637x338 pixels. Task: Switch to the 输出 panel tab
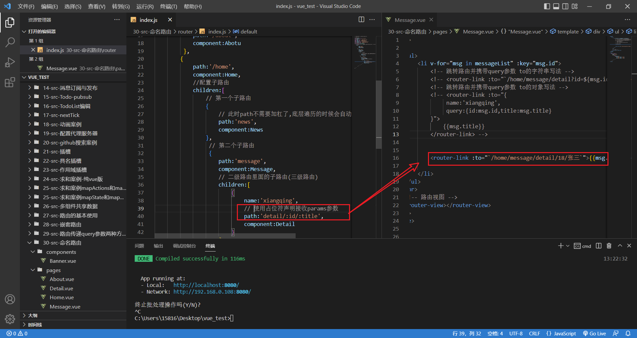point(158,246)
